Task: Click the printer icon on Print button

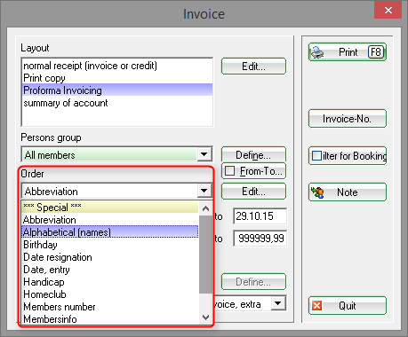Action: point(317,52)
